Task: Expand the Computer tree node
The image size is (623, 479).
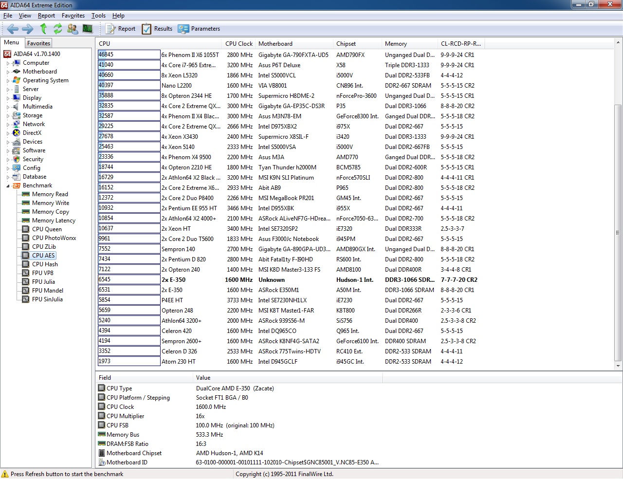Action: coord(8,63)
